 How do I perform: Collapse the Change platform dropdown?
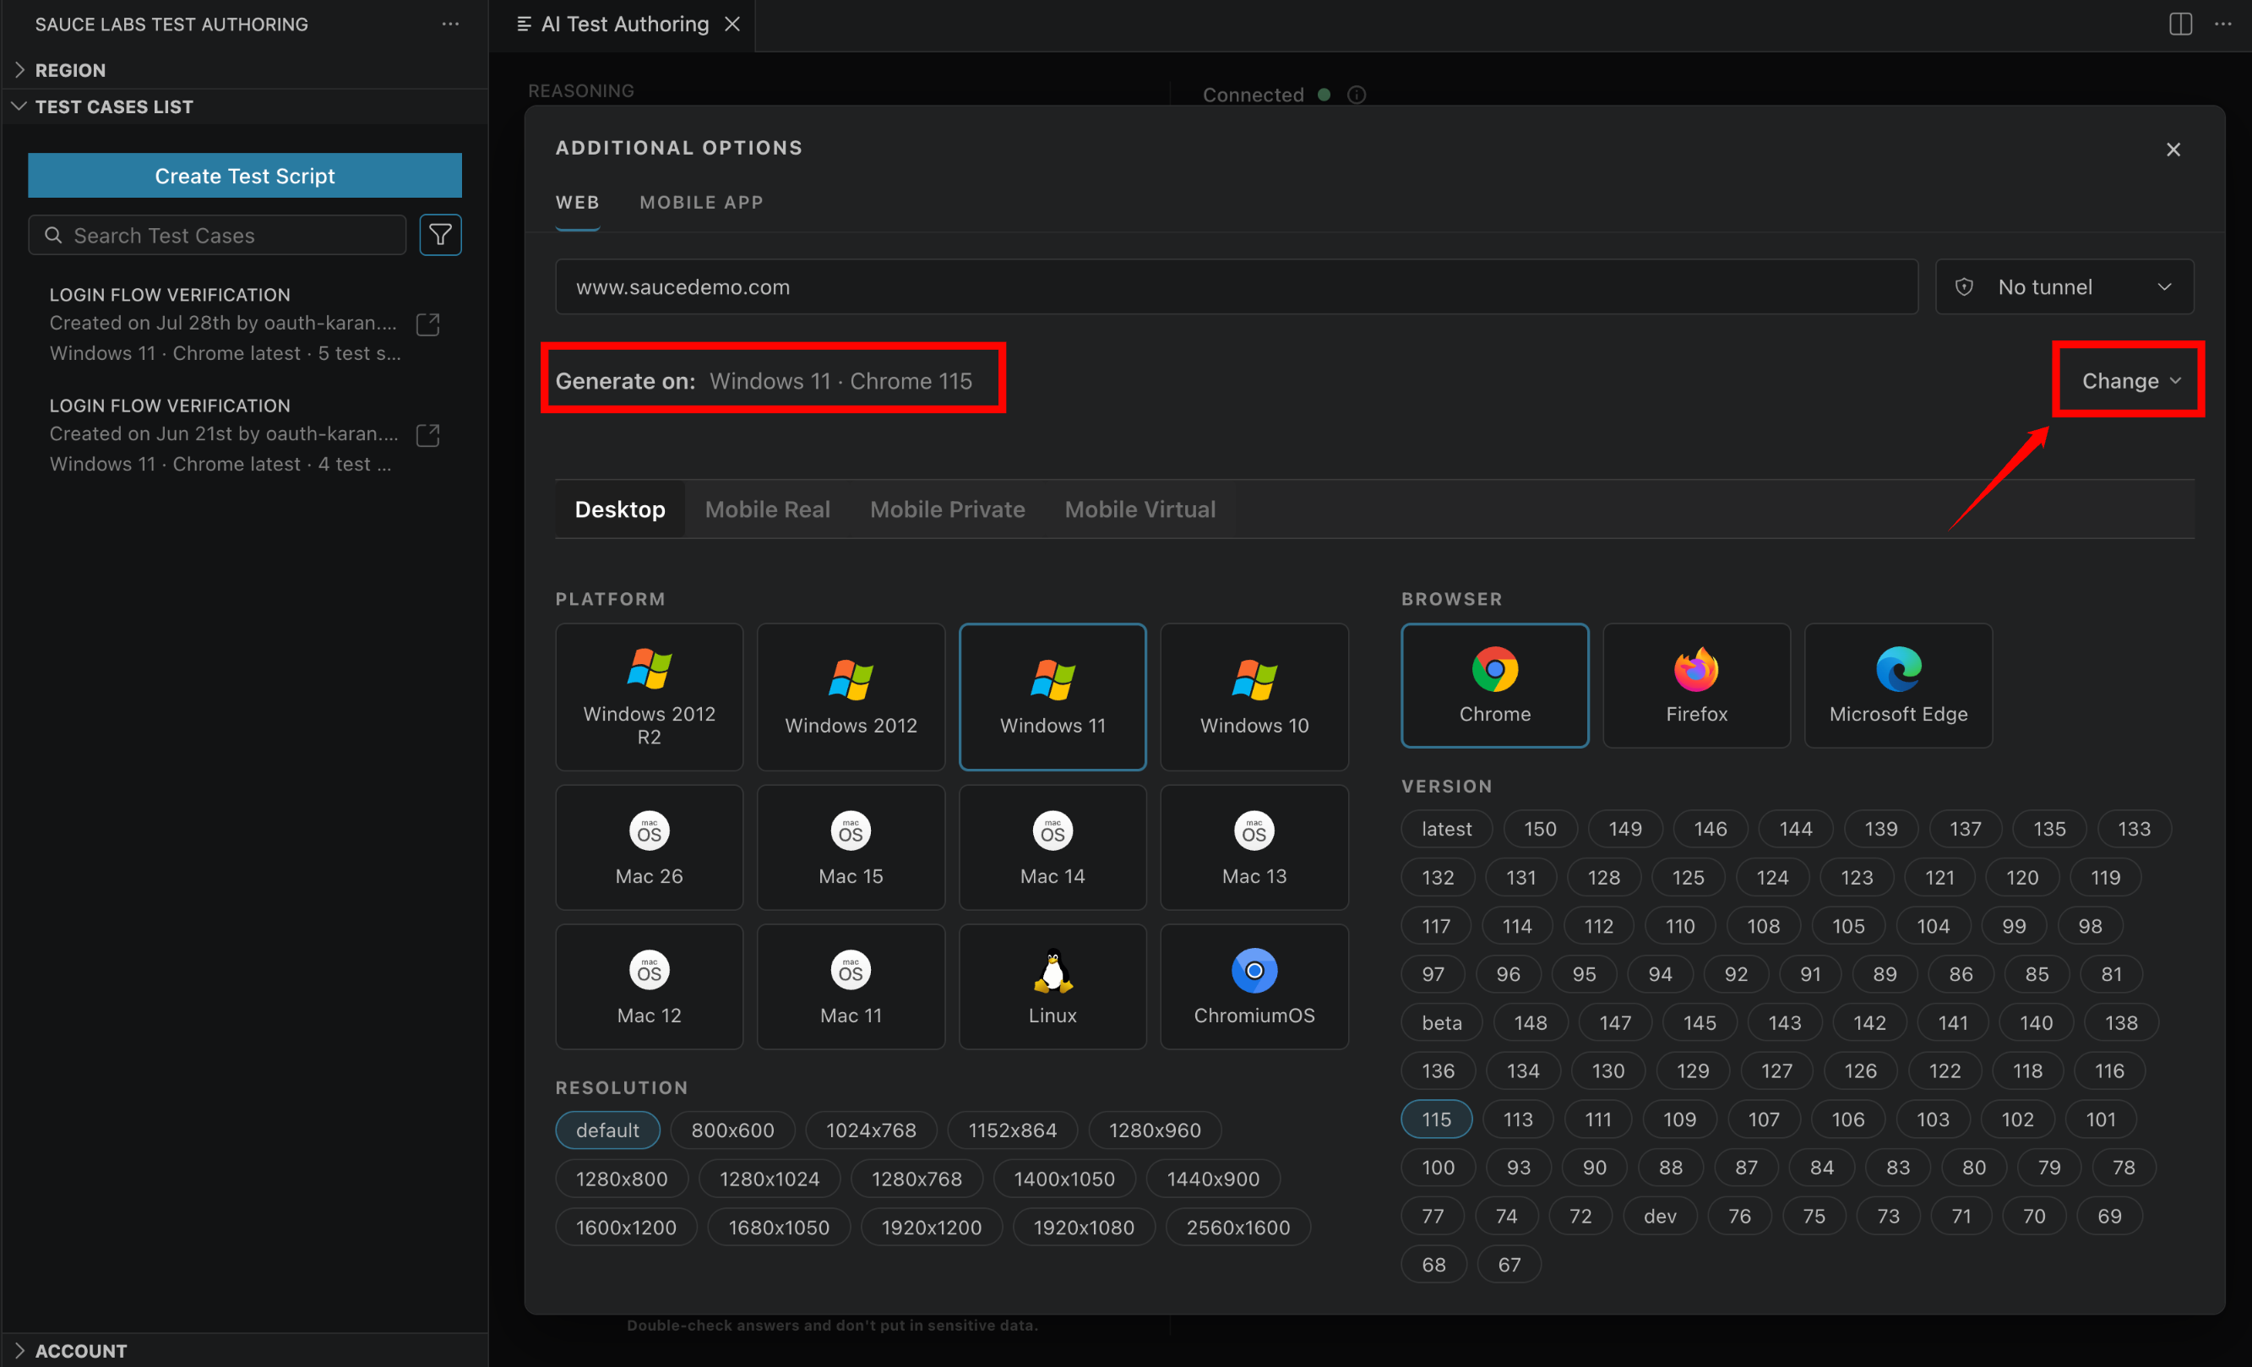[2130, 380]
